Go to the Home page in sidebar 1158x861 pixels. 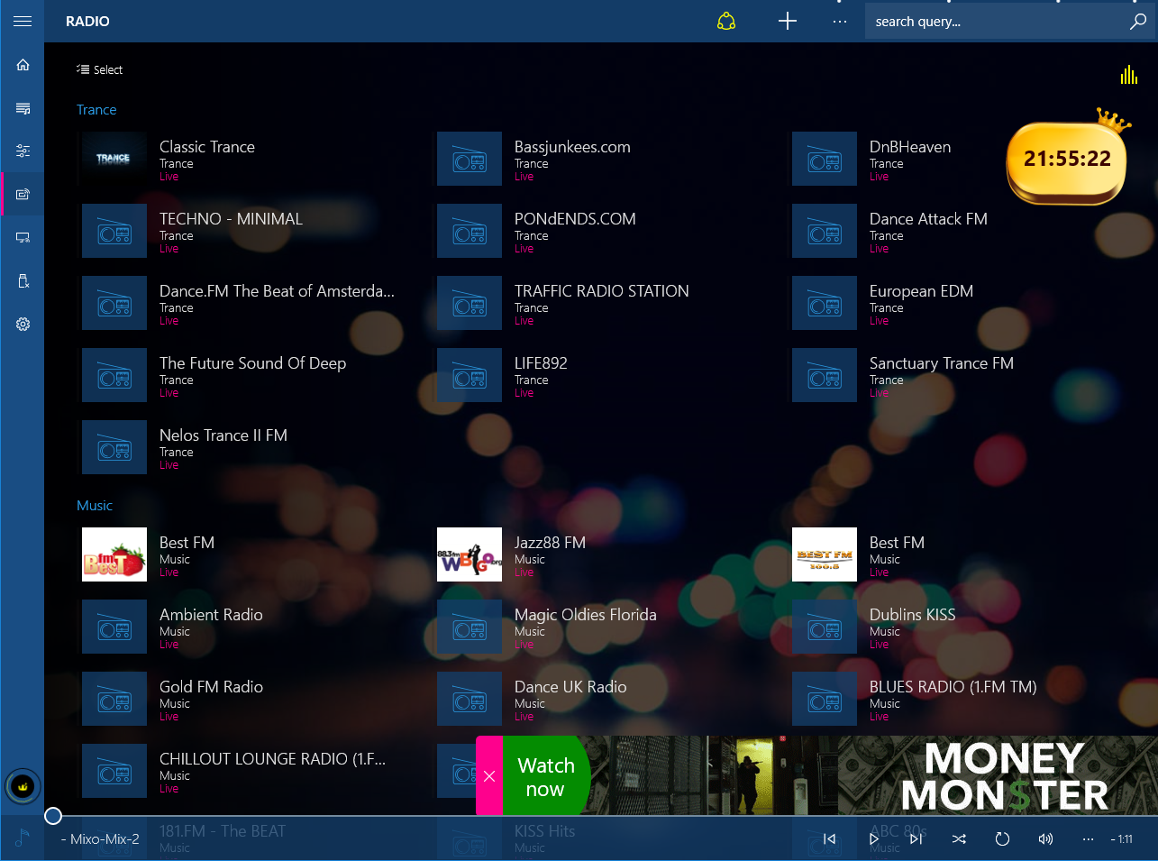tap(23, 65)
